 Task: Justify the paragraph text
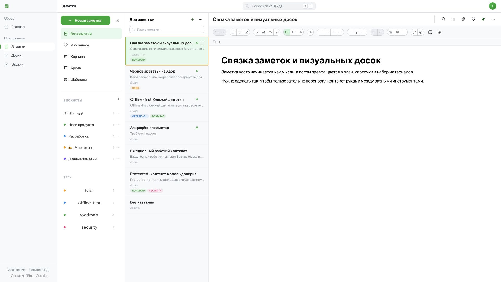coord(341,32)
